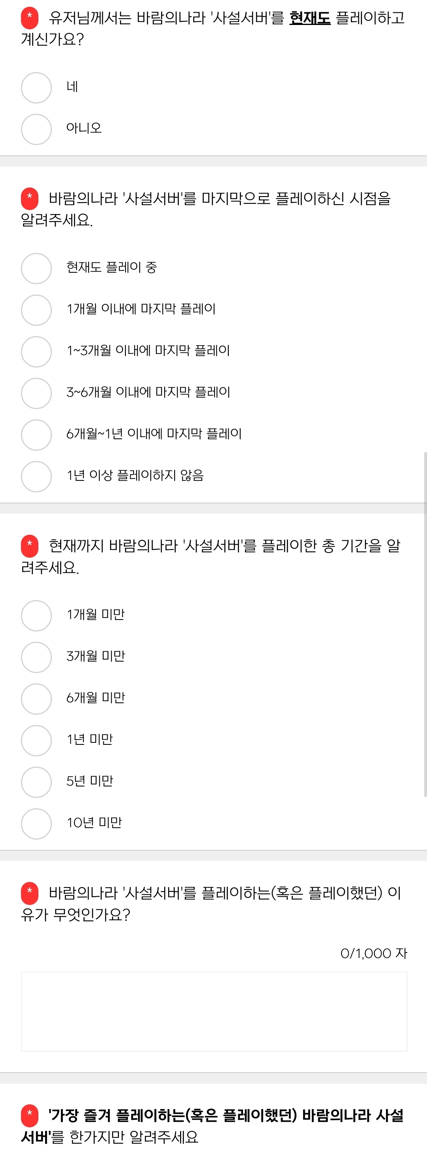Click the required icon beside total period question
Viewport: 427px width, 1163px height.
pyautogui.click(x=30, y=545)
